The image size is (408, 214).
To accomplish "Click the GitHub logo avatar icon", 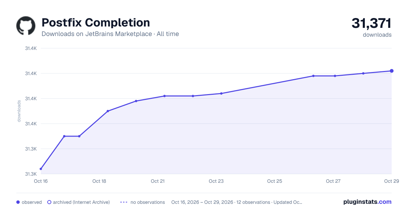I will [x=26, y=26].
